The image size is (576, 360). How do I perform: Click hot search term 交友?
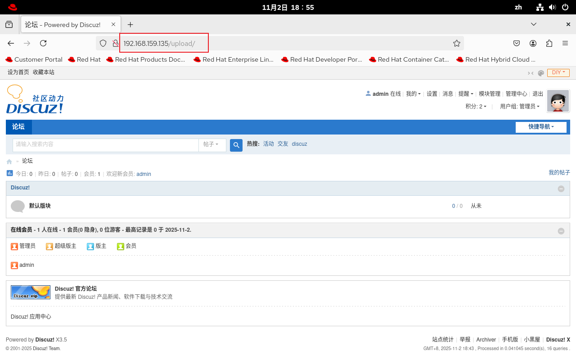(x=283, y=144)
